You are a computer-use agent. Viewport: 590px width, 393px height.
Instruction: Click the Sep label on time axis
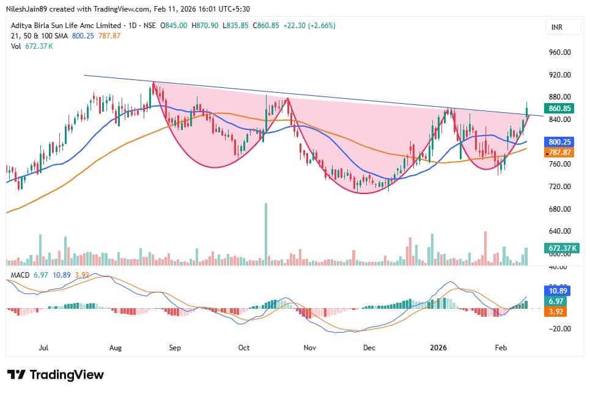click(175, 348)
